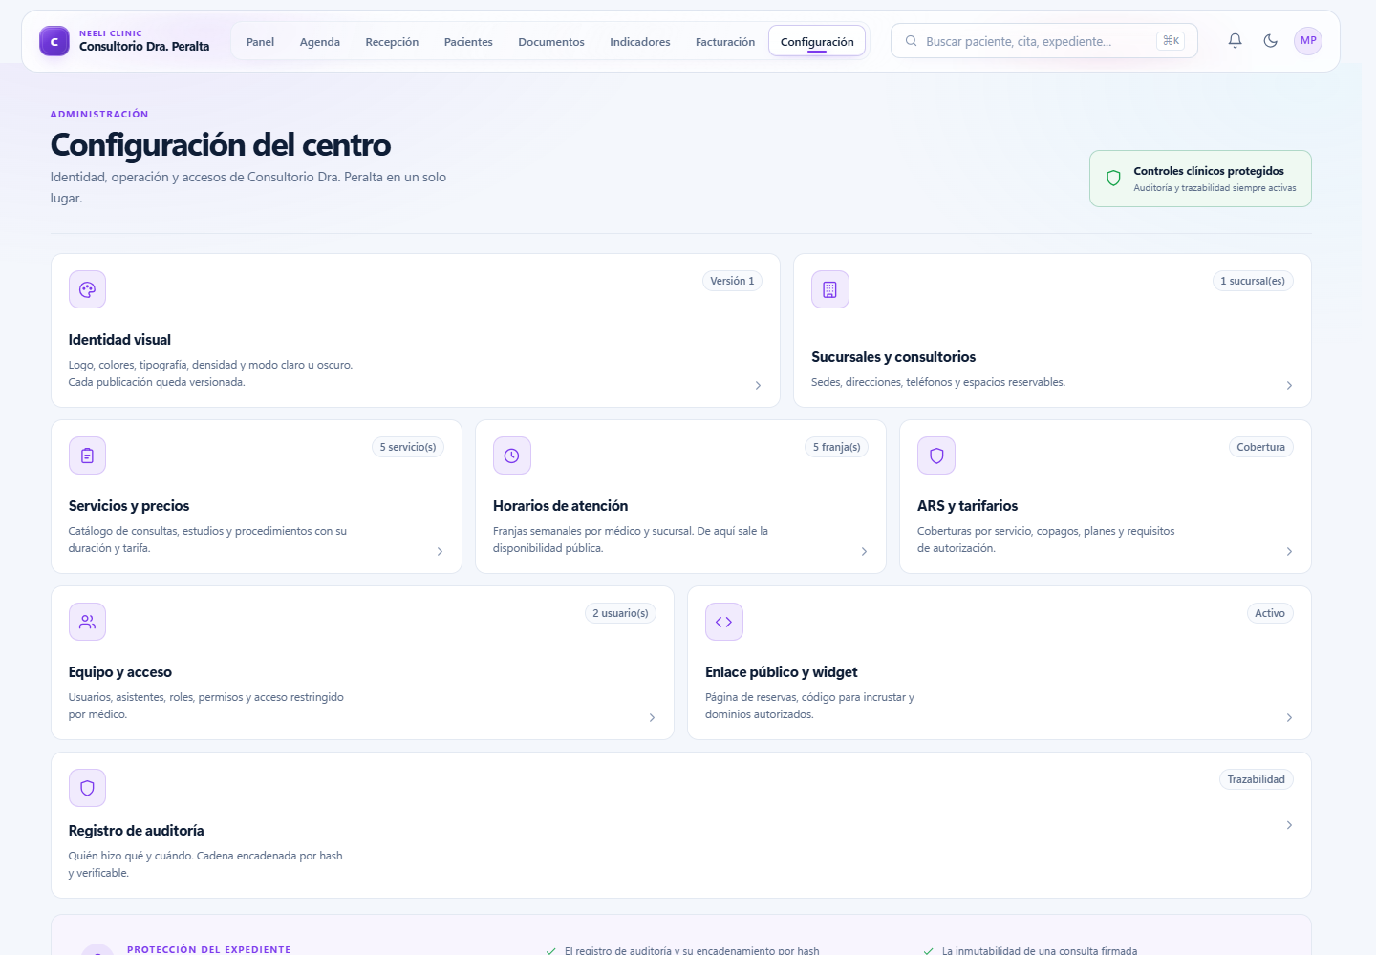The width and height of the screenshot is (1376, 955).
Task: Click the Controles clínicos protegidos text
Action: (x=1209, y=171)
